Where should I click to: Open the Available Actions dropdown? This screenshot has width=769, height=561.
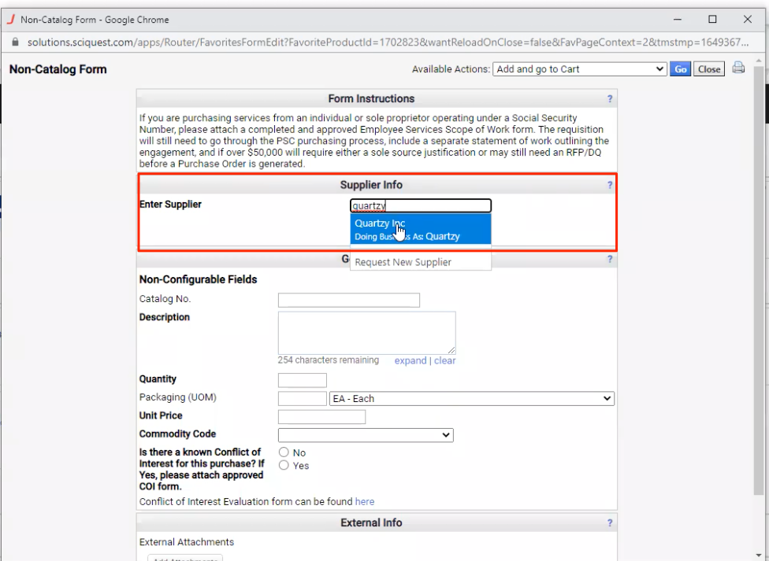(x=579, y=69)
